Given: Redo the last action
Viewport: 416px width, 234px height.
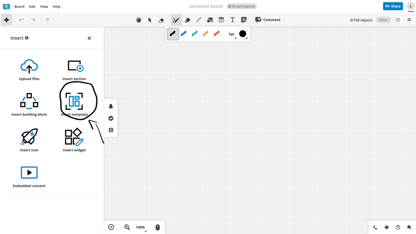Looking at the screenshot, I should click(x=32, y=20).
